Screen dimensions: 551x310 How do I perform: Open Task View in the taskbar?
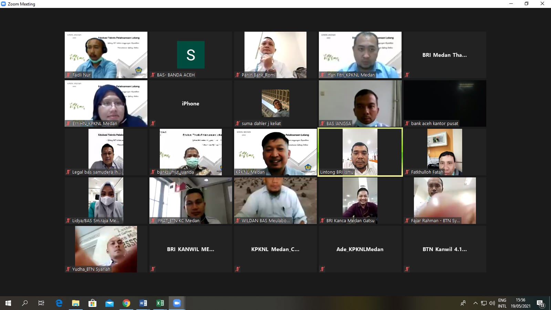click(41, 303)
